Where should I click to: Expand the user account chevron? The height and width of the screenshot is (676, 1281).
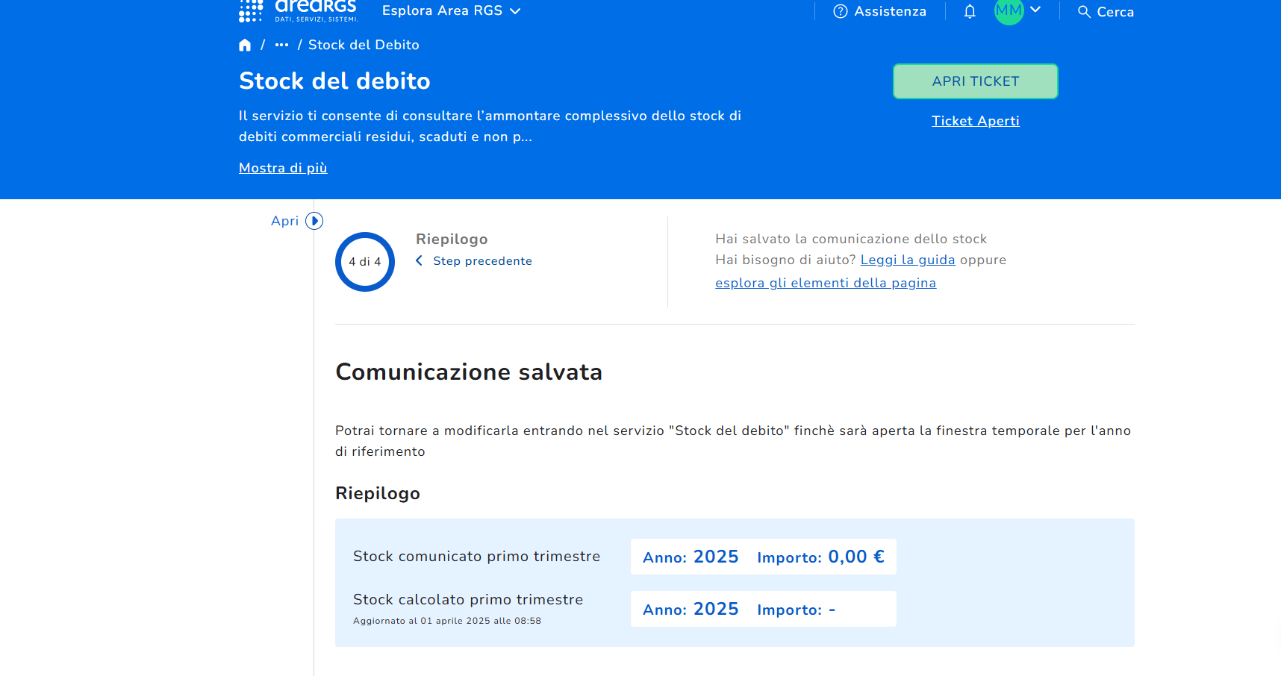pos(1035,10)
